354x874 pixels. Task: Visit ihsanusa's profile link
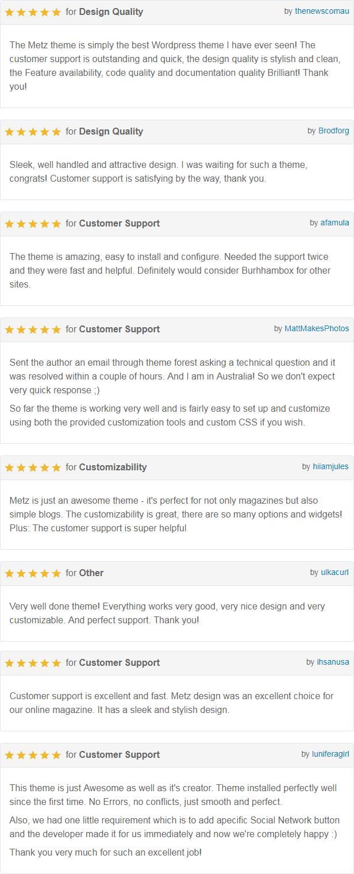(333, 662)
